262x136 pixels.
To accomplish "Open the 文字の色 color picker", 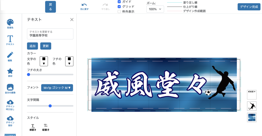I will (x=44, y=61).
